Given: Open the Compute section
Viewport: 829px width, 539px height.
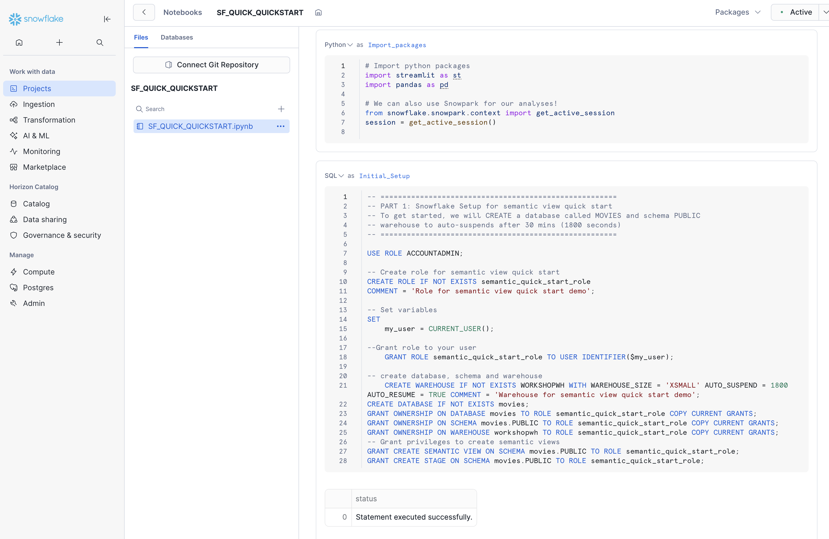Looking at the screenshot, I should [x=39, y=272].
